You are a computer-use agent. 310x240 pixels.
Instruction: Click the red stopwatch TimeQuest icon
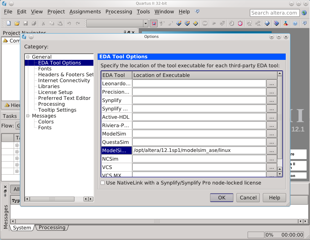tap(240, 23)
